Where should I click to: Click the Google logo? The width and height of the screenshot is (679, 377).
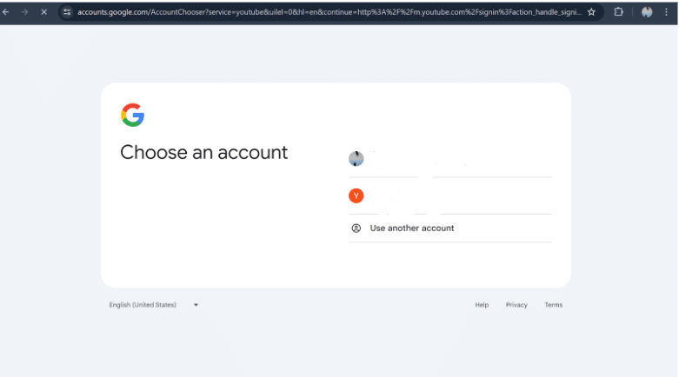(132, 115)
